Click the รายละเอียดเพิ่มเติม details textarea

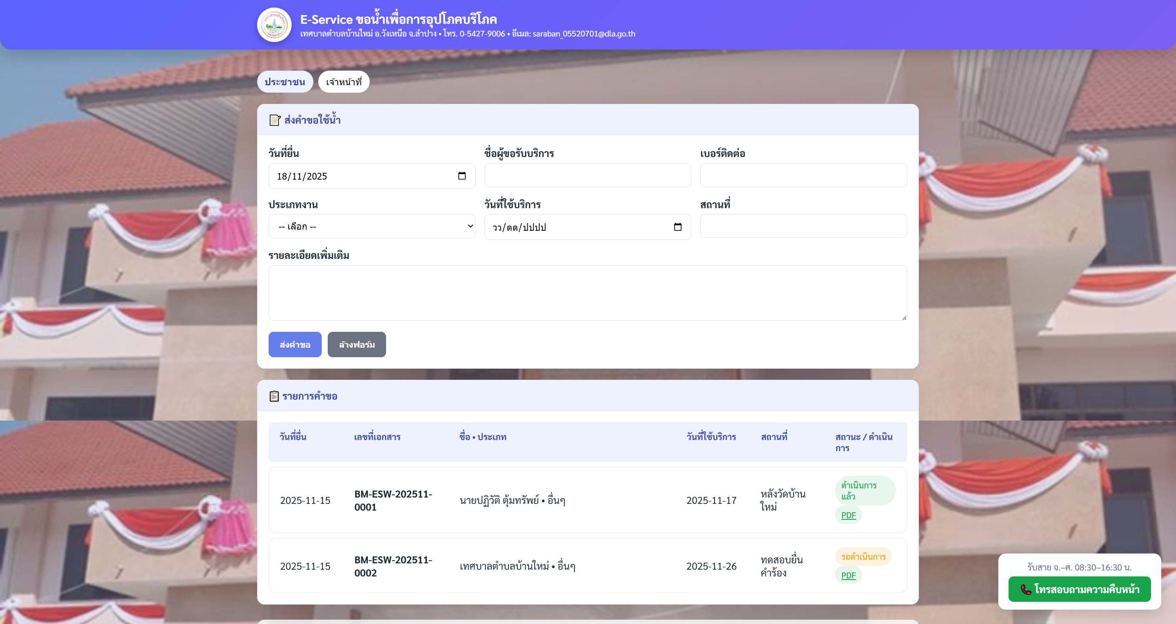click(x=588, y=293)
